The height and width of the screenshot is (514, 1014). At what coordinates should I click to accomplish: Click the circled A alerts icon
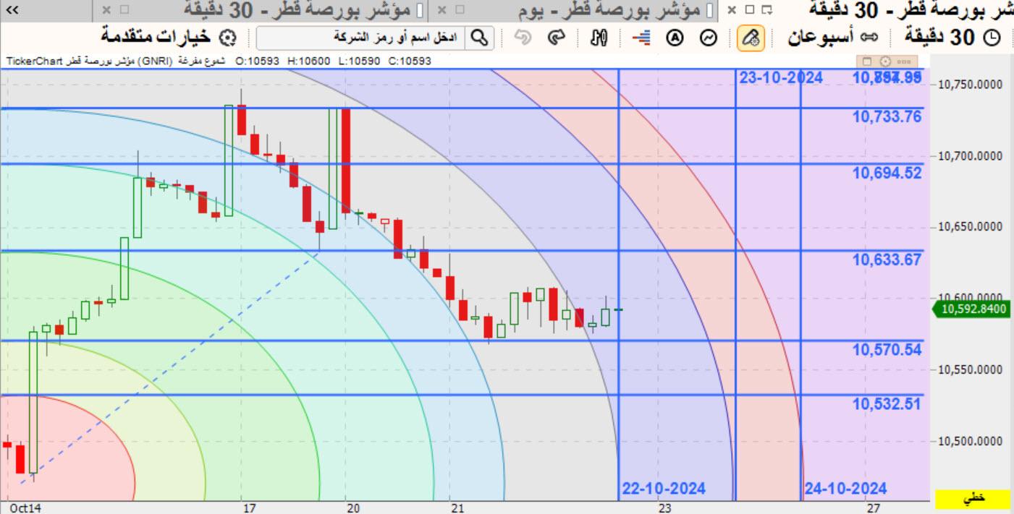click(675, 38)
